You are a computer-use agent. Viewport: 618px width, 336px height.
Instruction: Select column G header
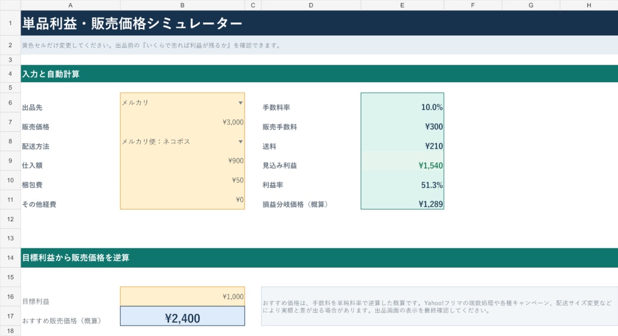[531, 5]
